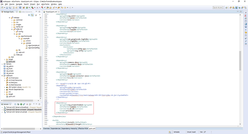
Task: Switch to the Effective POM tab
Action: pos(83,129)
